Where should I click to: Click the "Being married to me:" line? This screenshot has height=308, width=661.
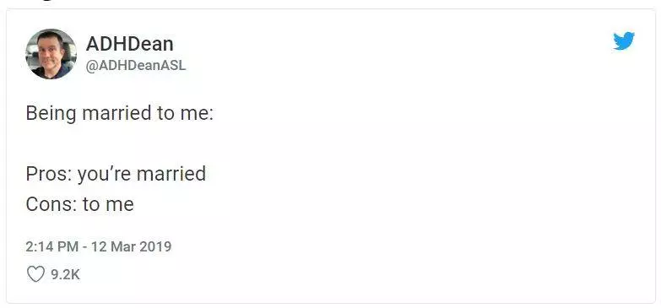click(120, 114)
